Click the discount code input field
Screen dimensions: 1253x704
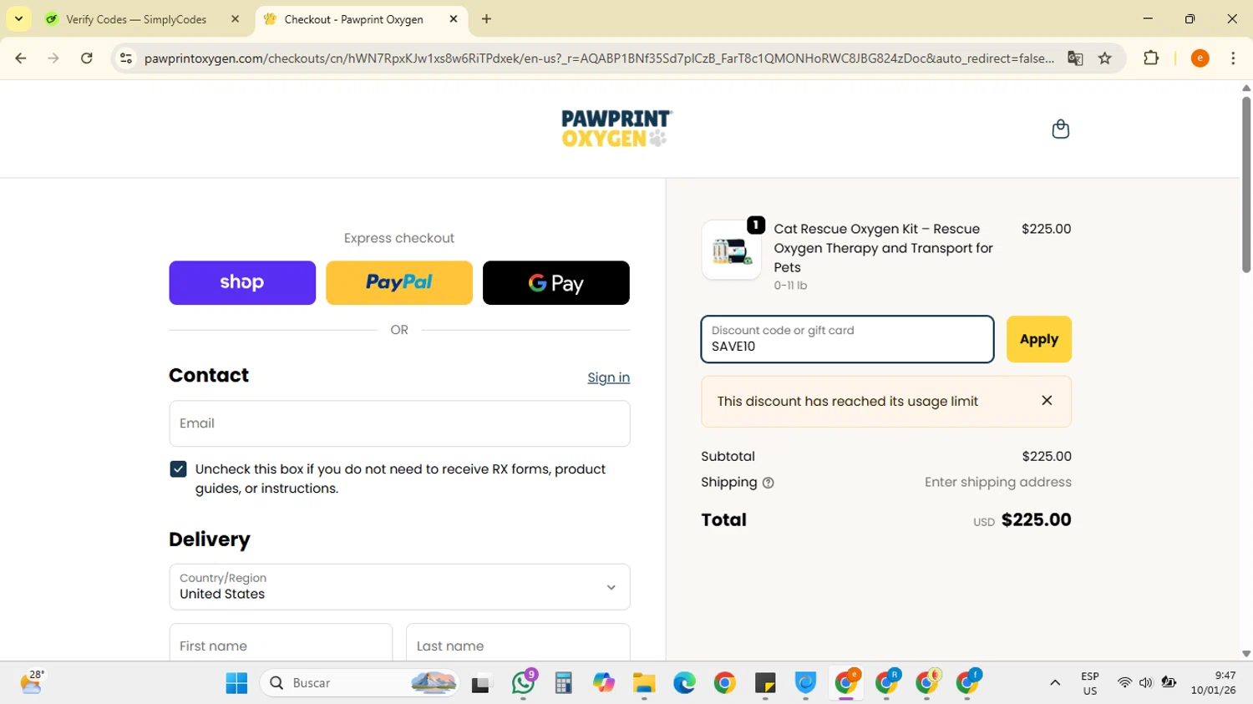847,339
